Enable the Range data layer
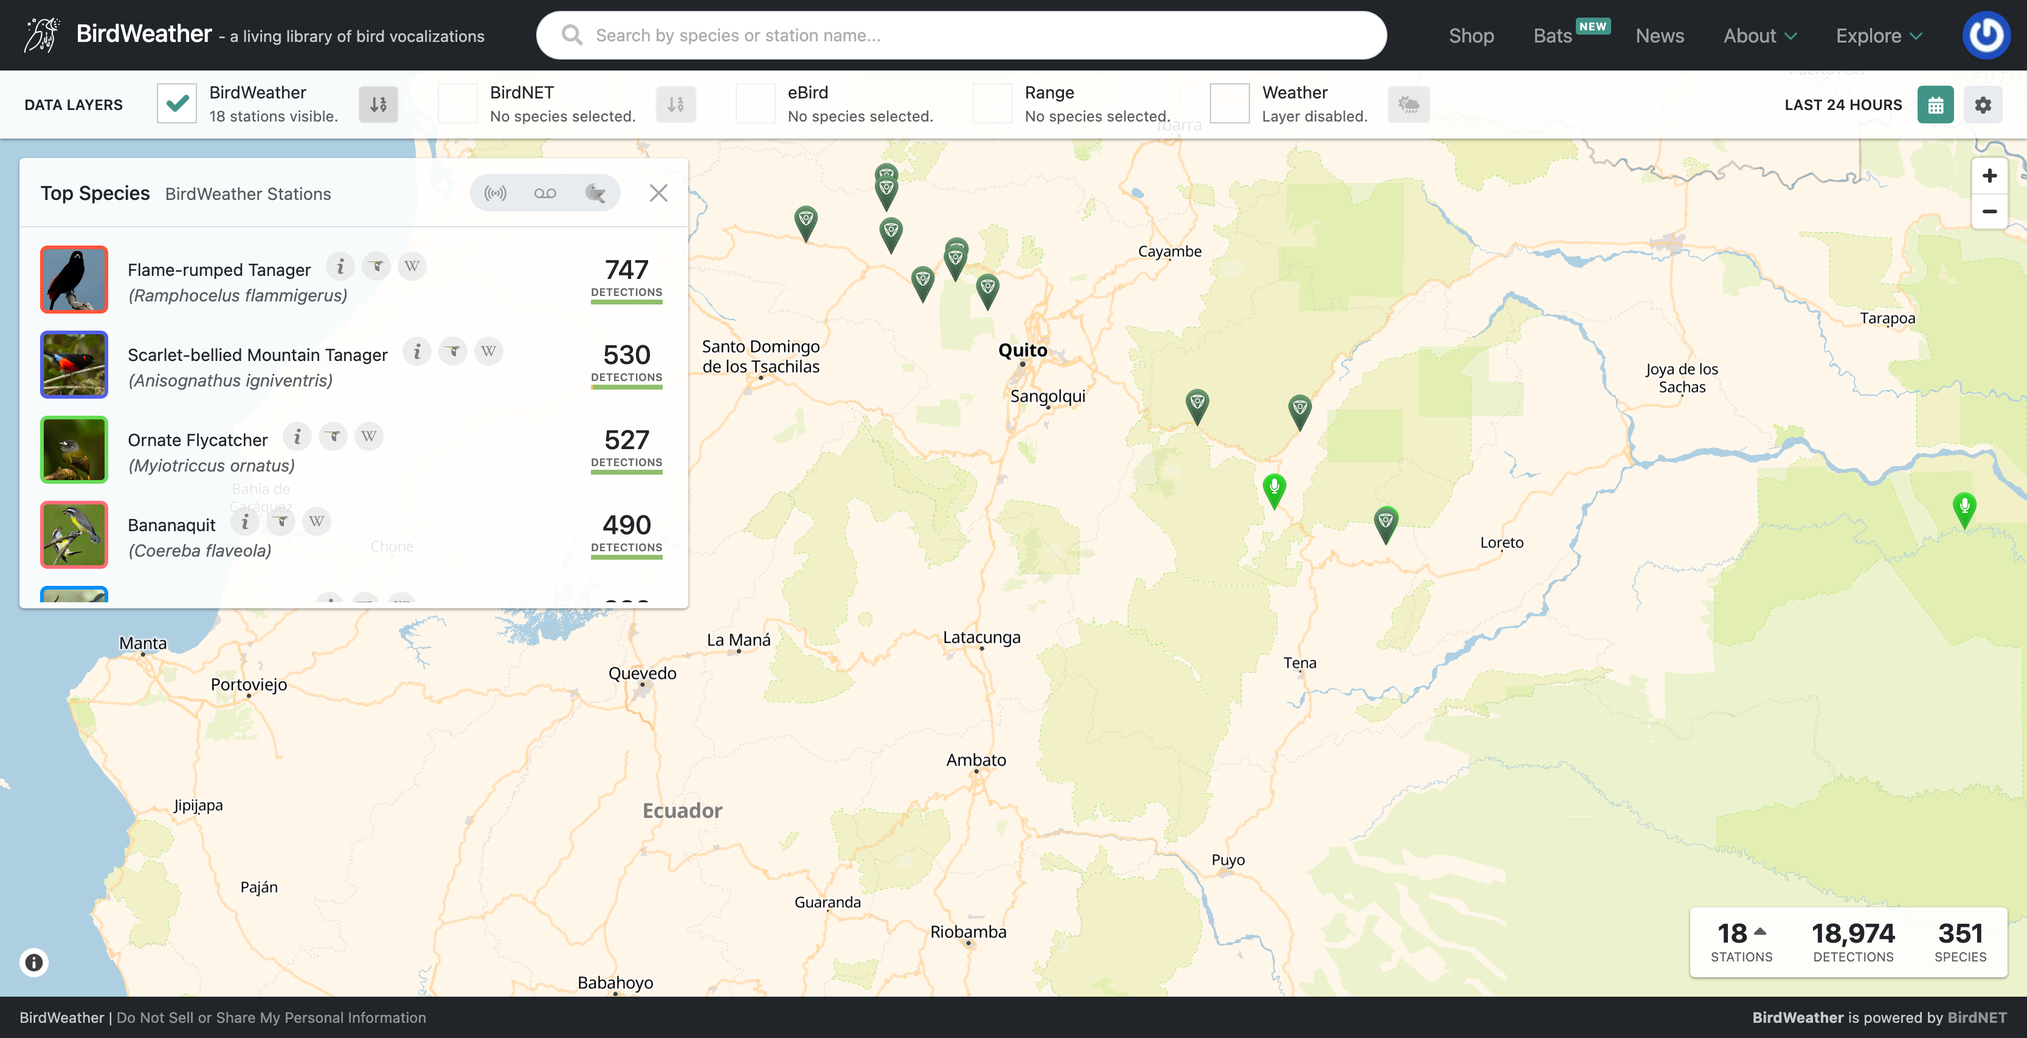Viewport: 2027px width, 1038px height. pos(993,104)
